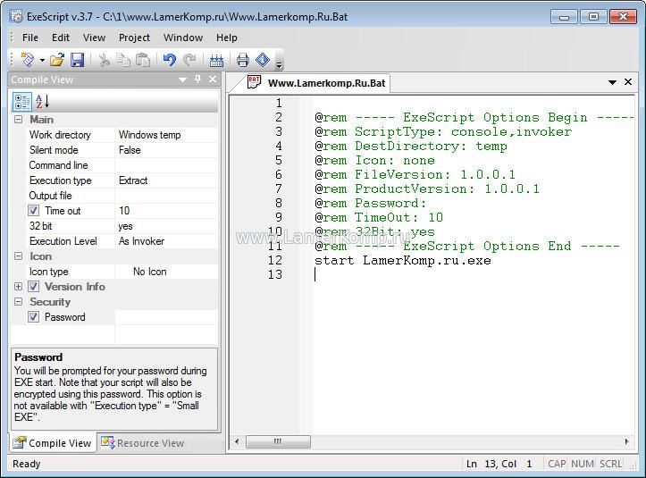Click the Command line value field
The height and width of the screenshot is (478, 646).
(x=166, y=165)
